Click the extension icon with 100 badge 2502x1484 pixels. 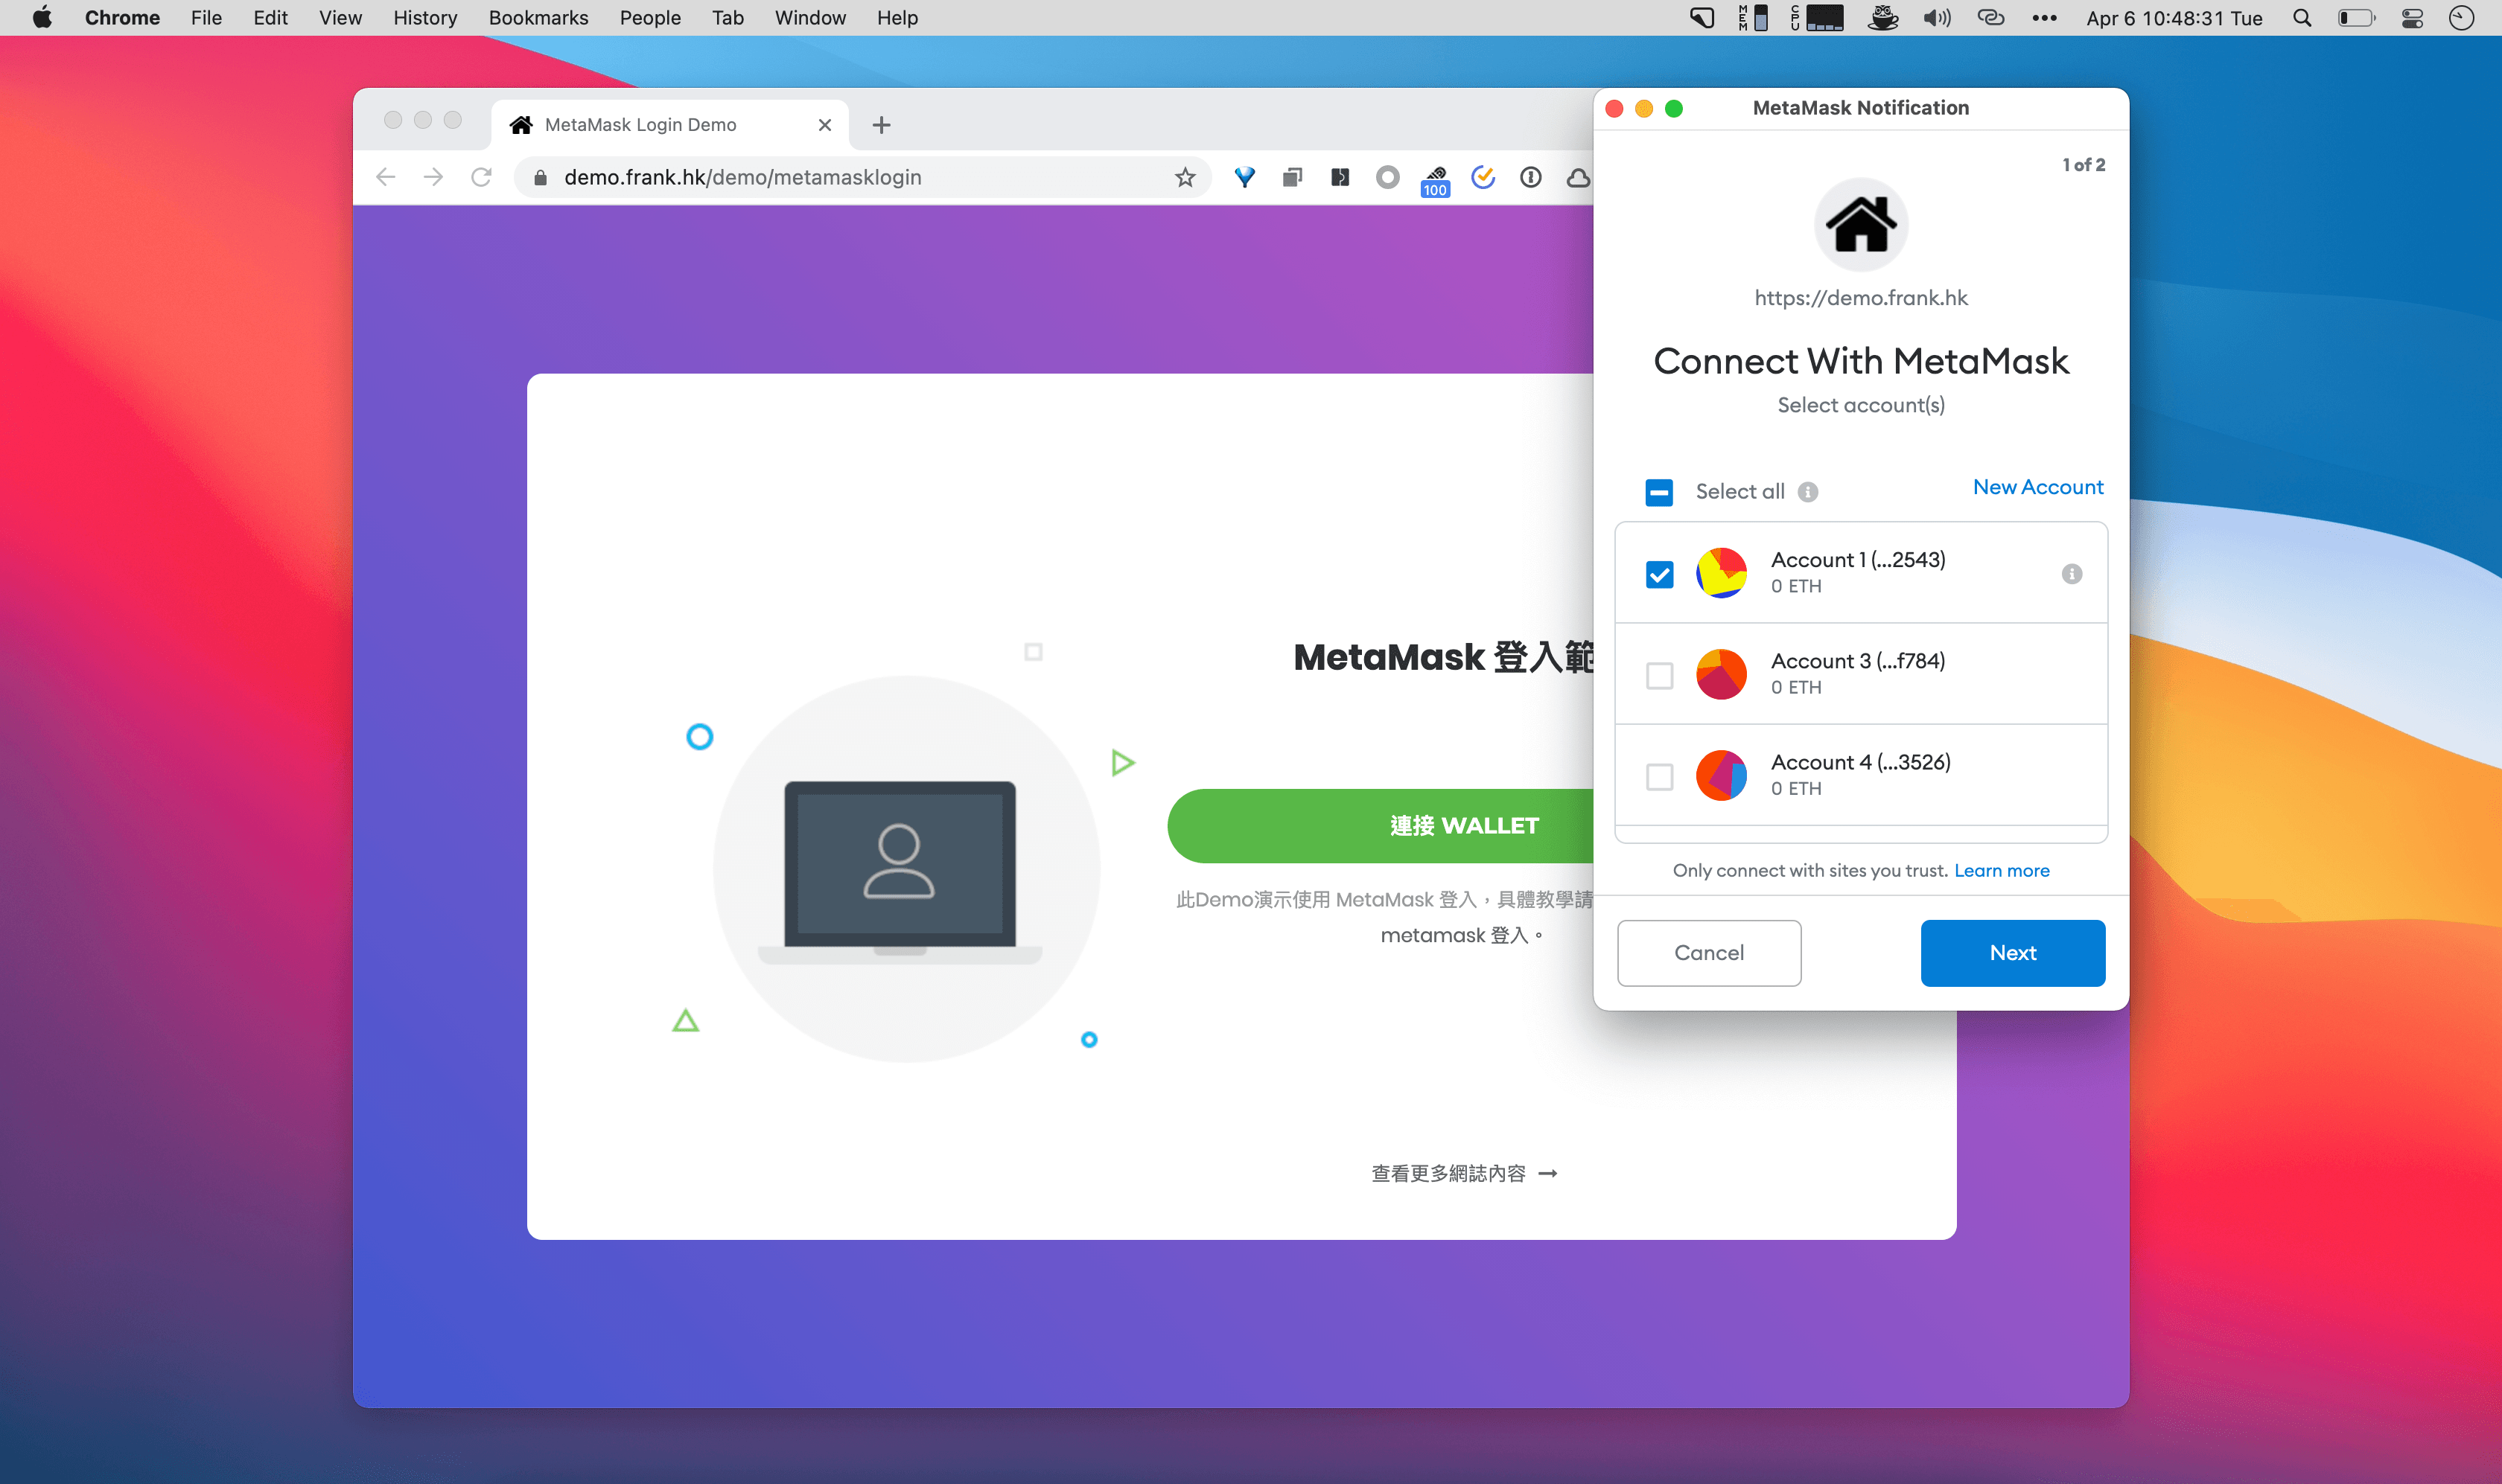coord(1435,180)
